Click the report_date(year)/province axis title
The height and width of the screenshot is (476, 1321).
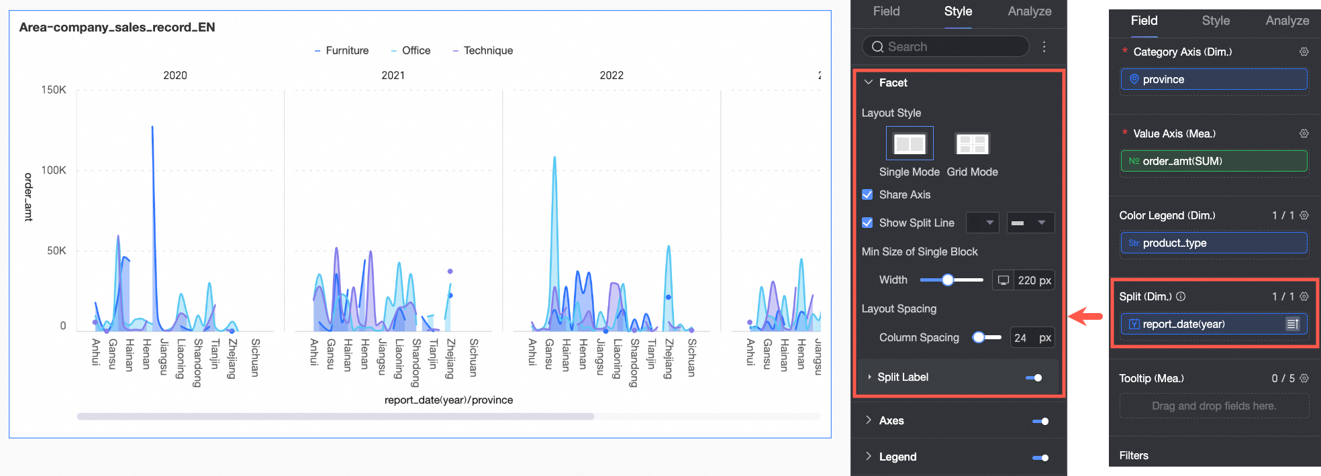pyautogui.click(x=448, y=400)
